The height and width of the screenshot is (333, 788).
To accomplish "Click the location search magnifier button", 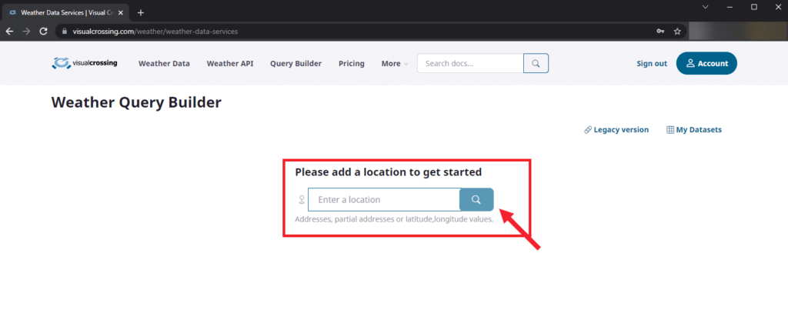I will [x=476, y=200].
